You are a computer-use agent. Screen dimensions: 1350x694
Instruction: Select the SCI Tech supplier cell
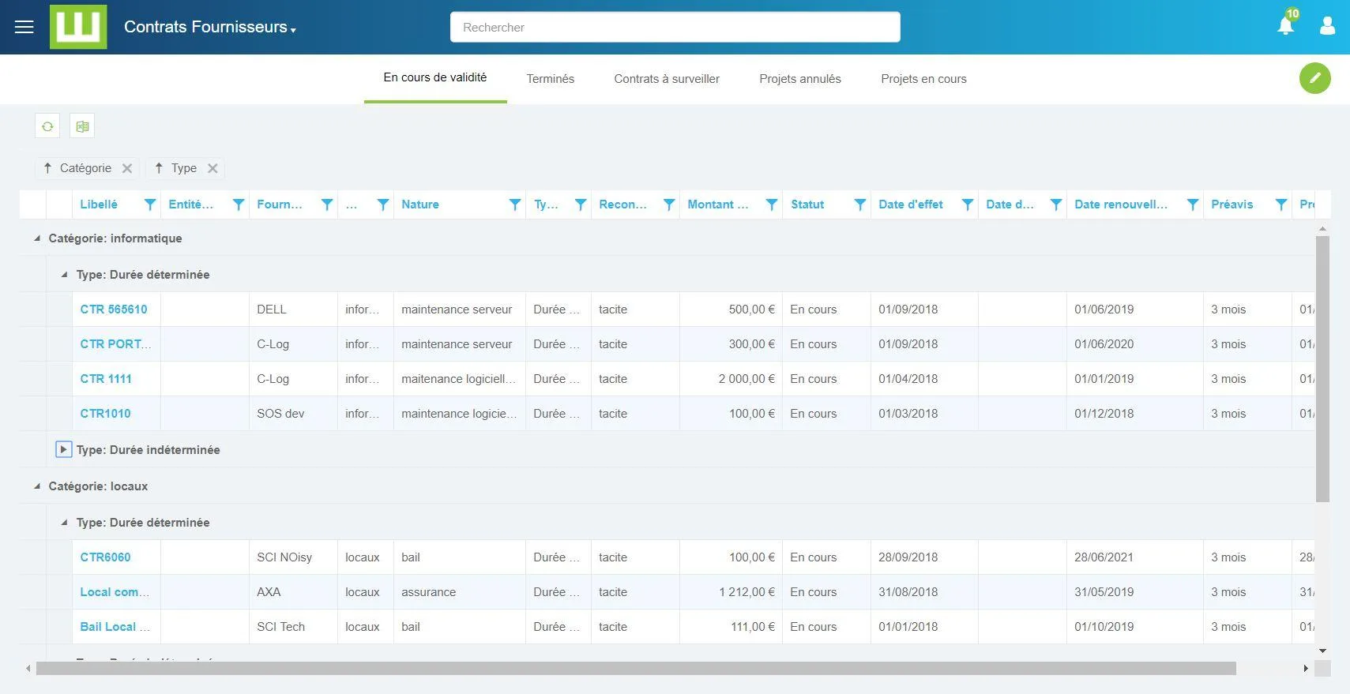[x=293, y=627]
